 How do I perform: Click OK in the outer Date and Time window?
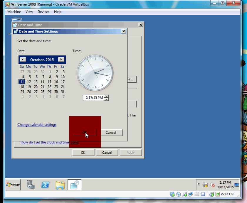(x=83, y=153)
